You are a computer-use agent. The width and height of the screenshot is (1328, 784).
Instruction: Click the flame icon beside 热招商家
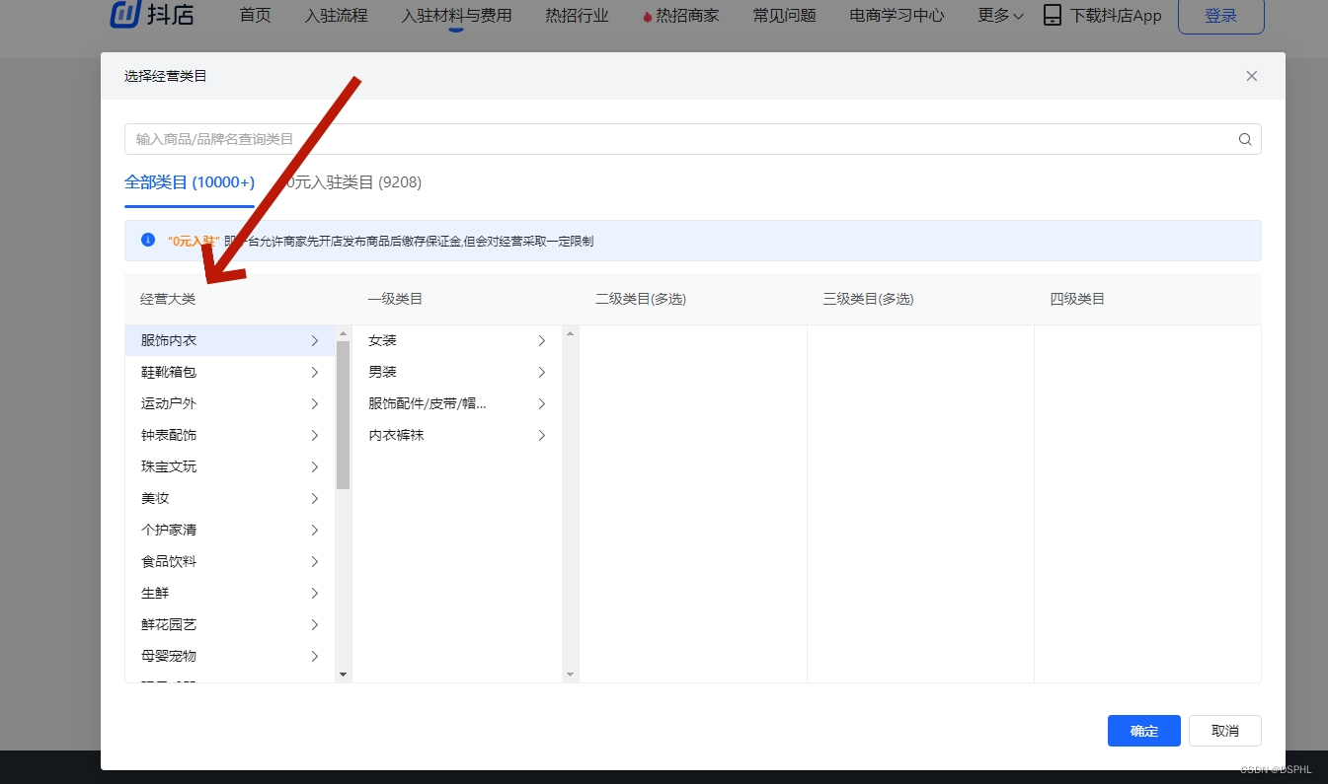coord(648,17)
